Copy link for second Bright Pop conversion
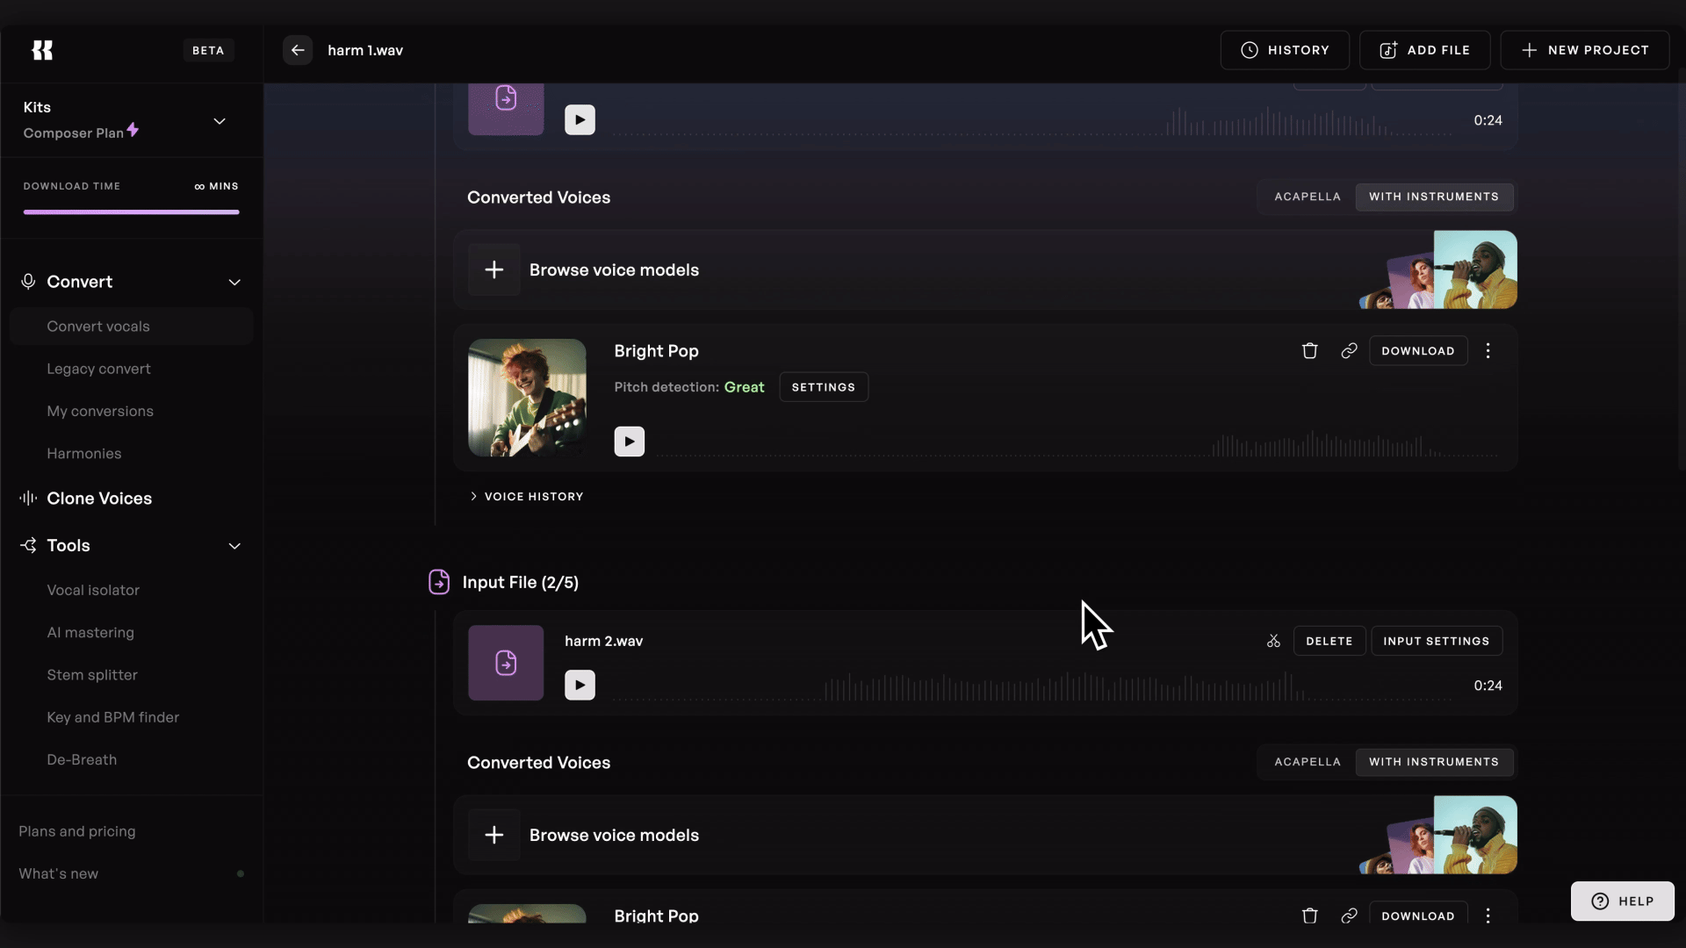The height and width of the screenshot is (948, 1686). [x=1349, y=916]
